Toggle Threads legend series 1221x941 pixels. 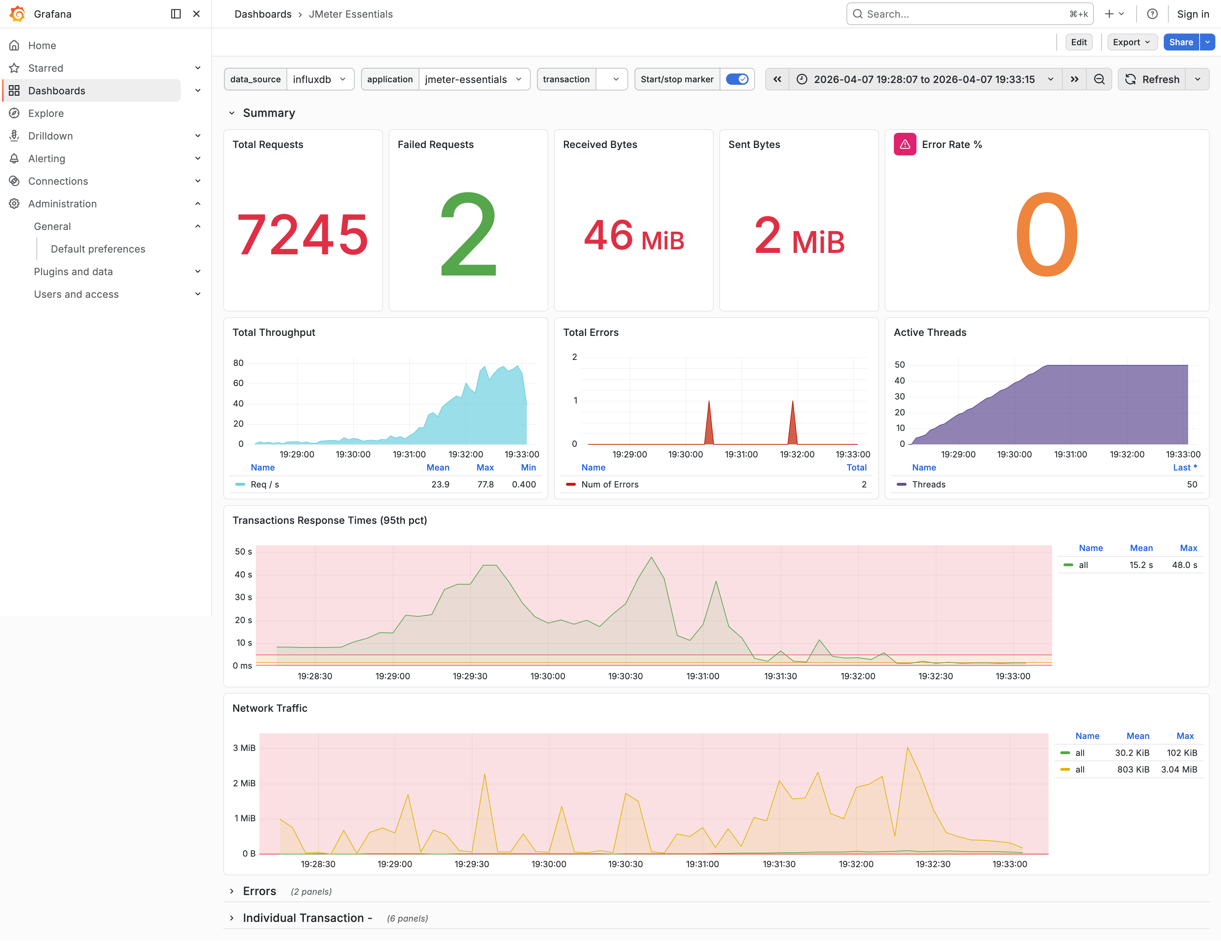pos(928,485)
